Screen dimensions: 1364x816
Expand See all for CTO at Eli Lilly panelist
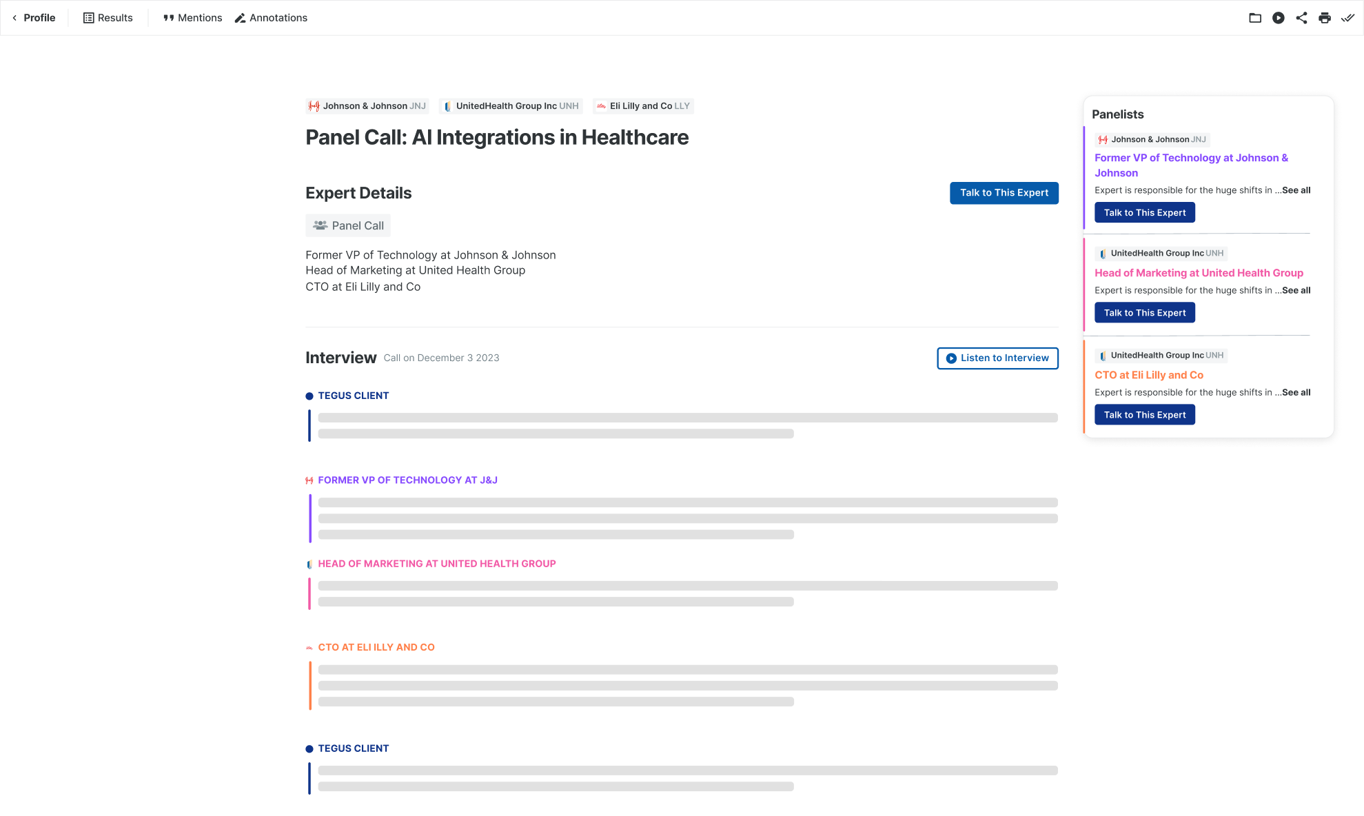[1296, 392]
